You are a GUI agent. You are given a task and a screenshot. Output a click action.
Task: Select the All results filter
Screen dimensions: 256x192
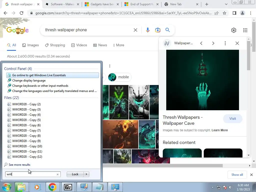tap(11, 45)
